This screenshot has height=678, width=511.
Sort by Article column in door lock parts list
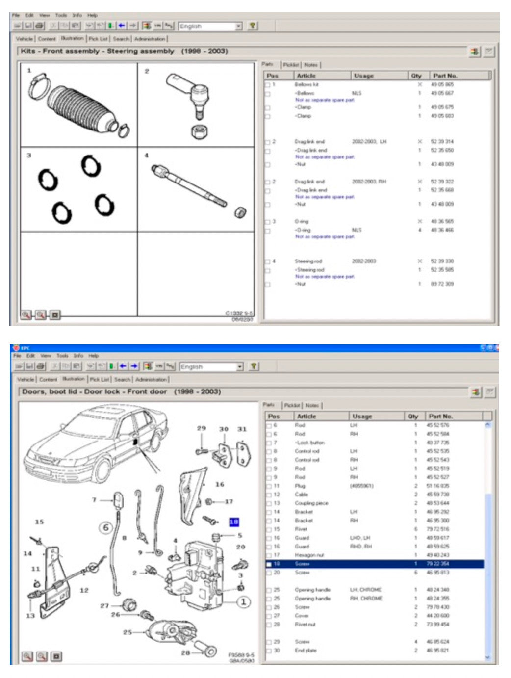coord(322,416)
